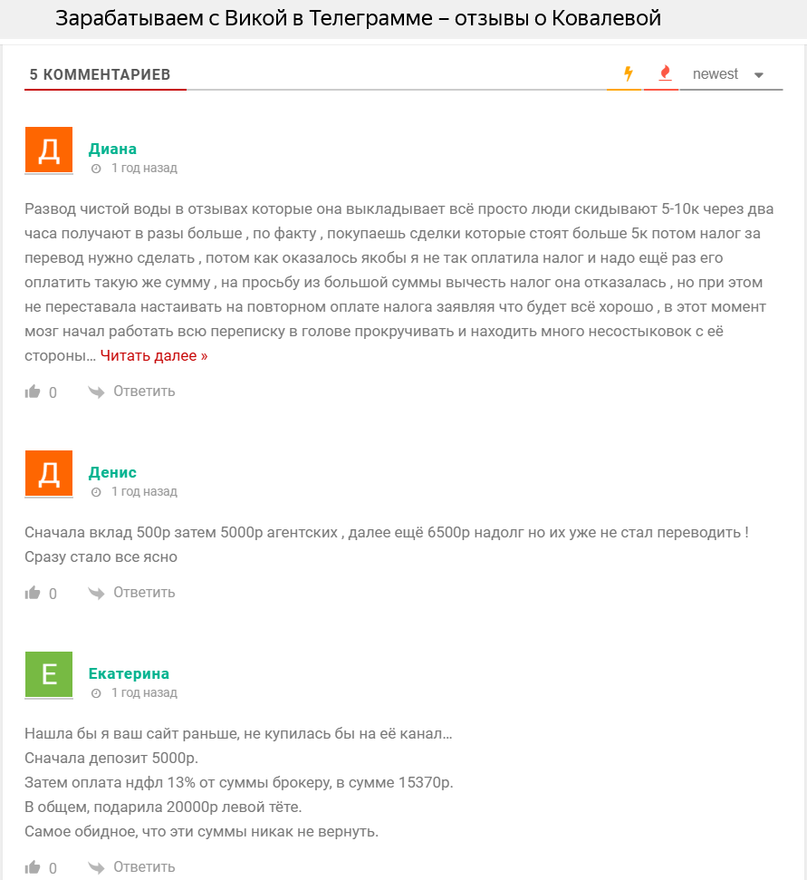807x880 pixels.
Task: Click the username Диана
Action: click(x=112, y=149)
